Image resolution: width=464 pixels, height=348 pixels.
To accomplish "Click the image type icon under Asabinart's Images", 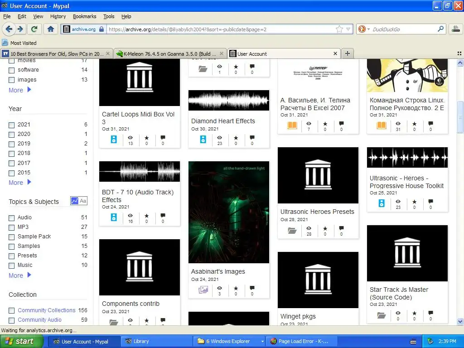I will coord(203,290).
